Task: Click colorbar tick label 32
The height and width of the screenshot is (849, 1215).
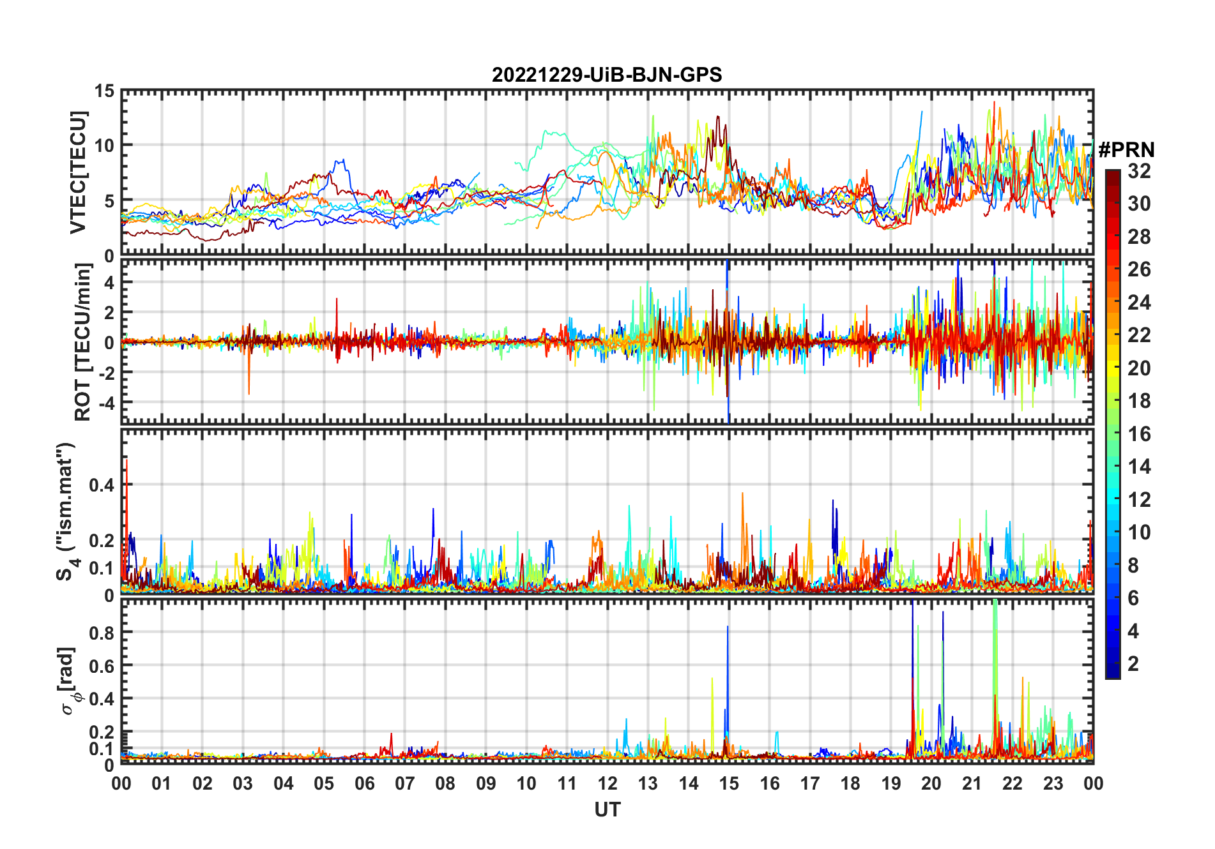Action: [x=1139, y=170]
